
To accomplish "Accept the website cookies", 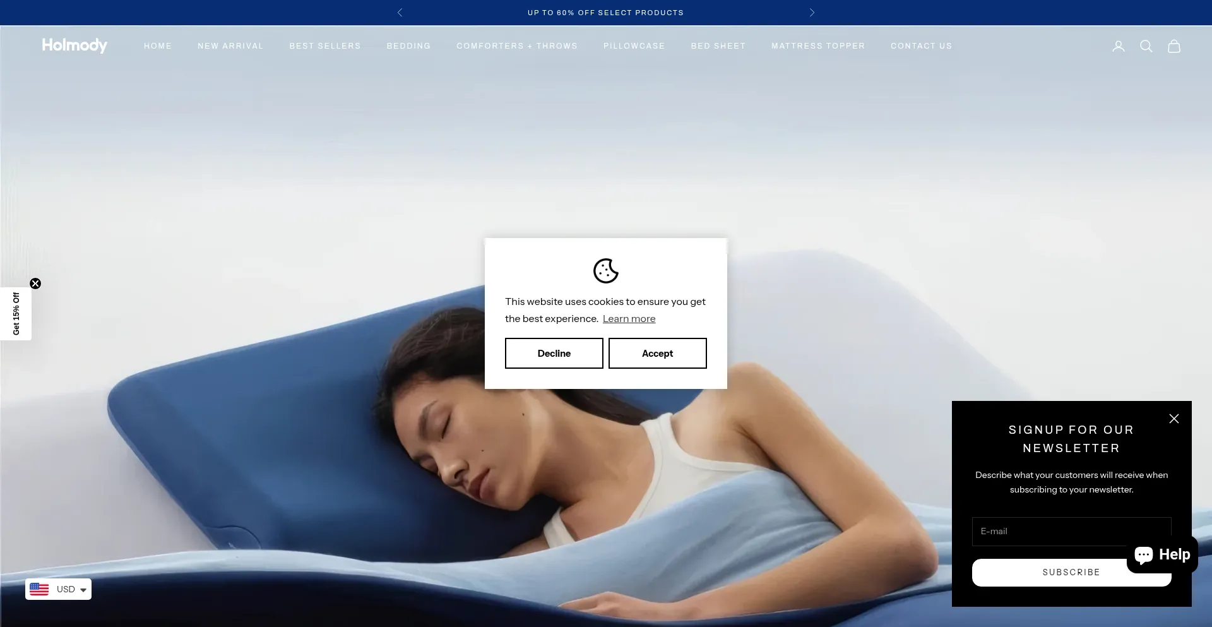I will [x=657, y=353].
